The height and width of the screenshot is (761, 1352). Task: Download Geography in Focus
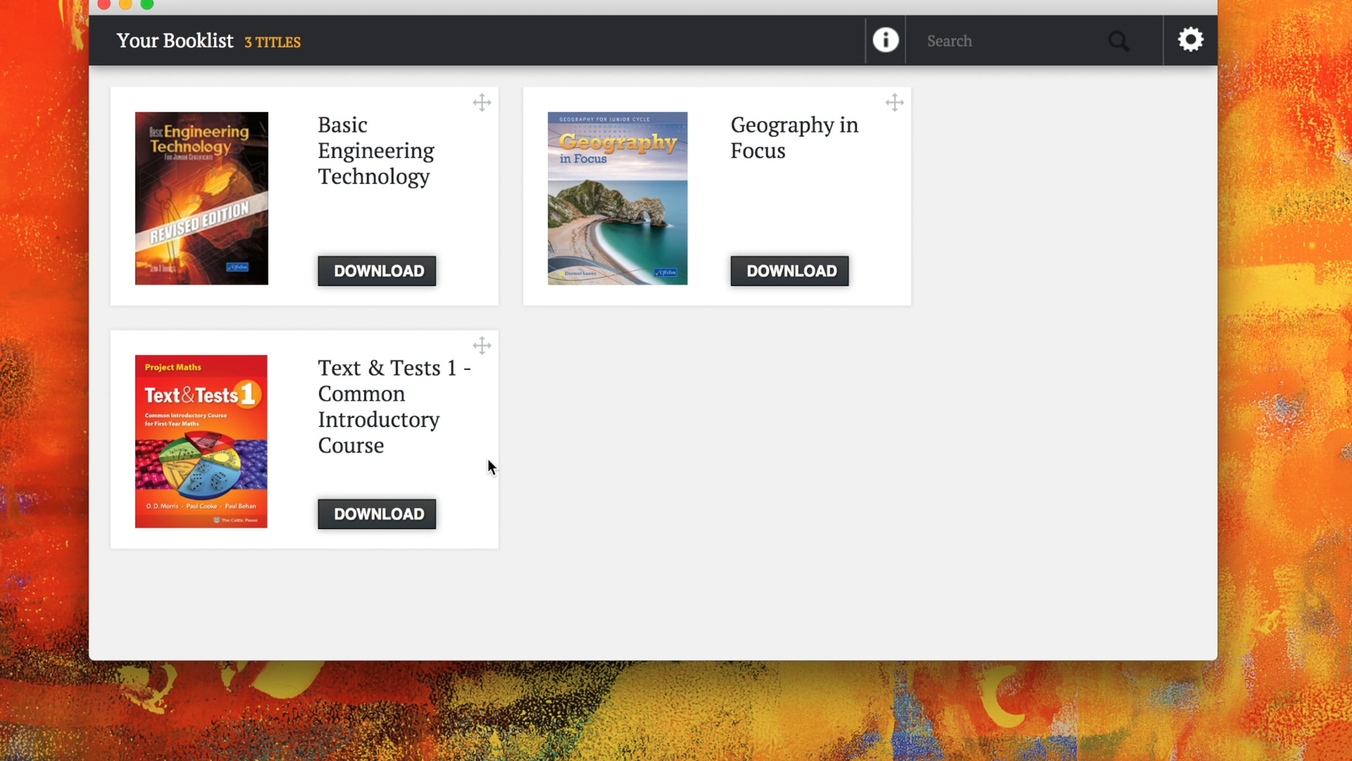click(790, 271)
